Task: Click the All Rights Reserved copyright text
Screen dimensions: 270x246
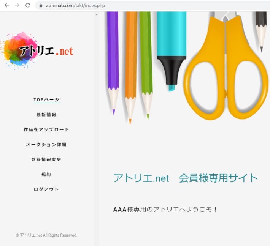Action: [46, 235]
